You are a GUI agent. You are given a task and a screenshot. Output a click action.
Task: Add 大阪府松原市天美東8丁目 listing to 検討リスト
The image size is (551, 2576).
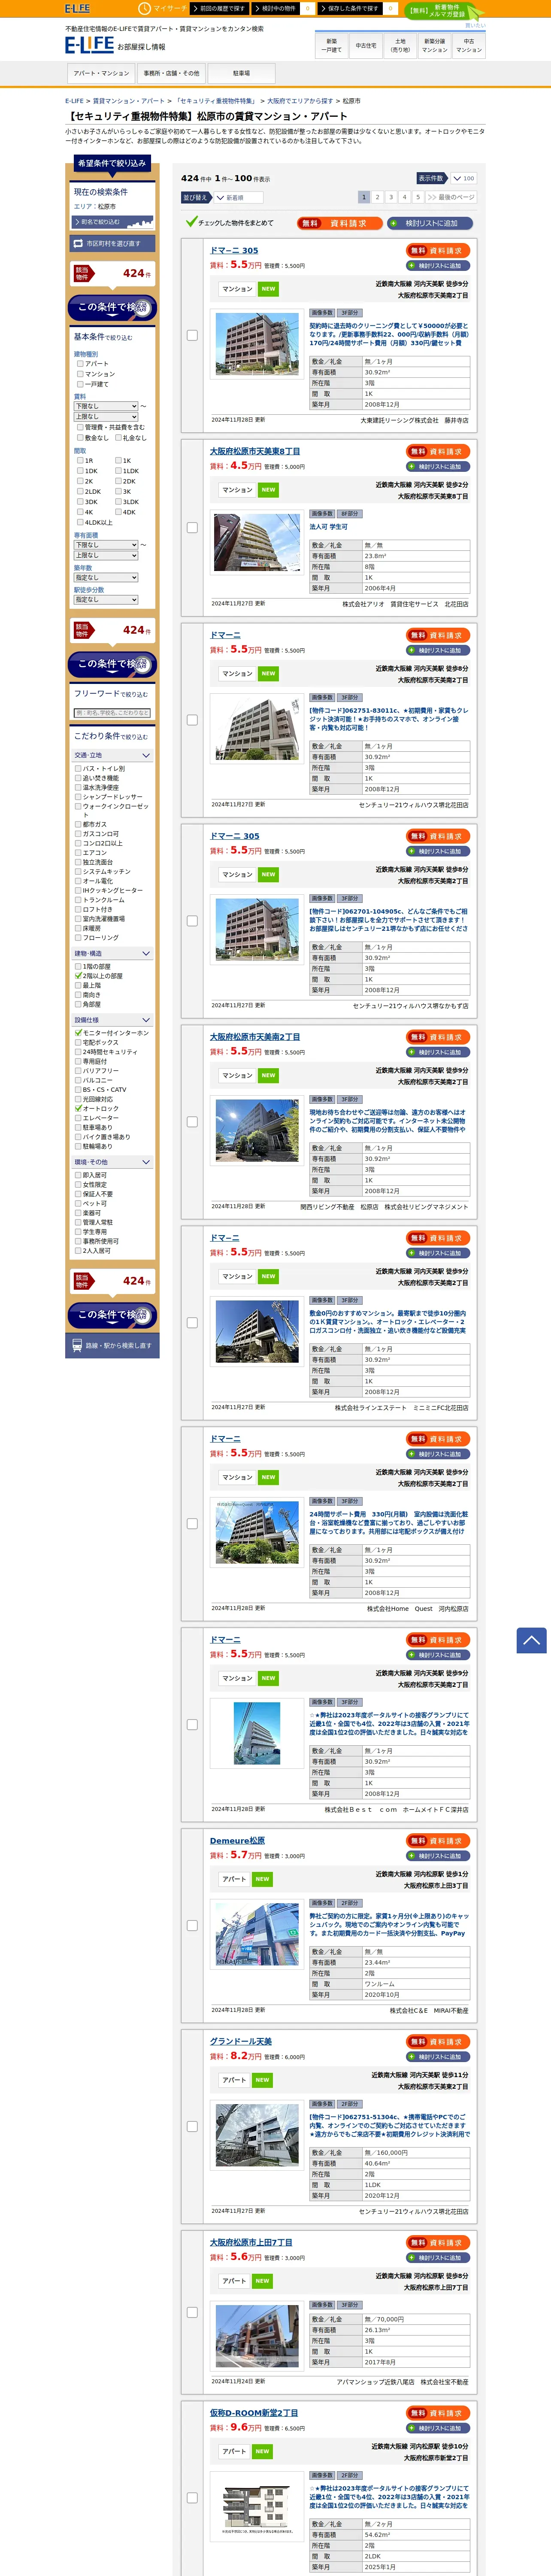438,467
